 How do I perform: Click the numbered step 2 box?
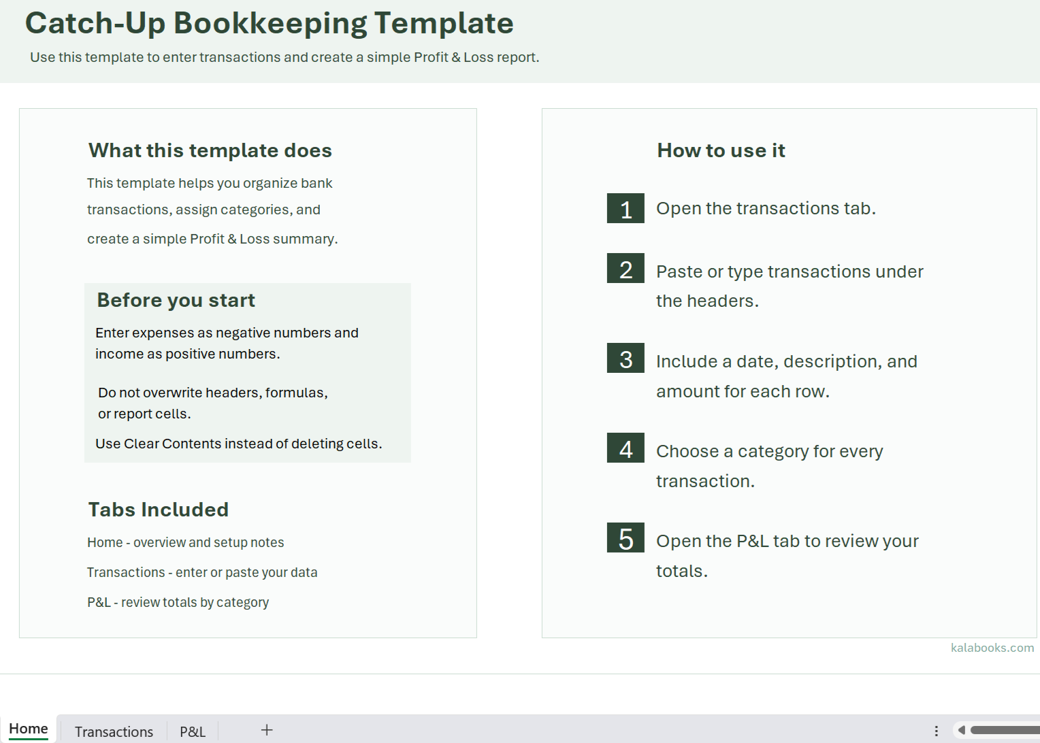coord(625,268)
